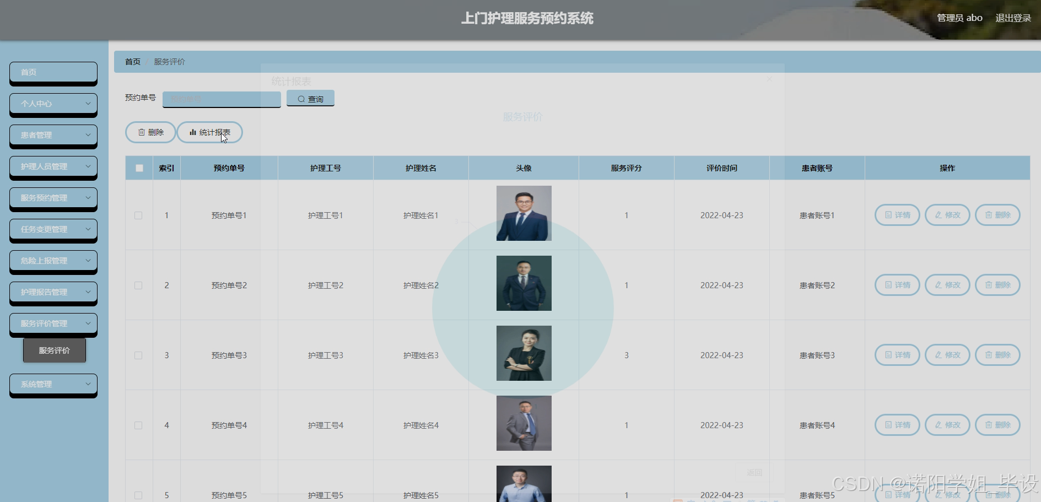Toggle the select-all checkbox in table header
Image resolution: width=1041 pixels, height=502 pixels.
click(x=139, y=168)
